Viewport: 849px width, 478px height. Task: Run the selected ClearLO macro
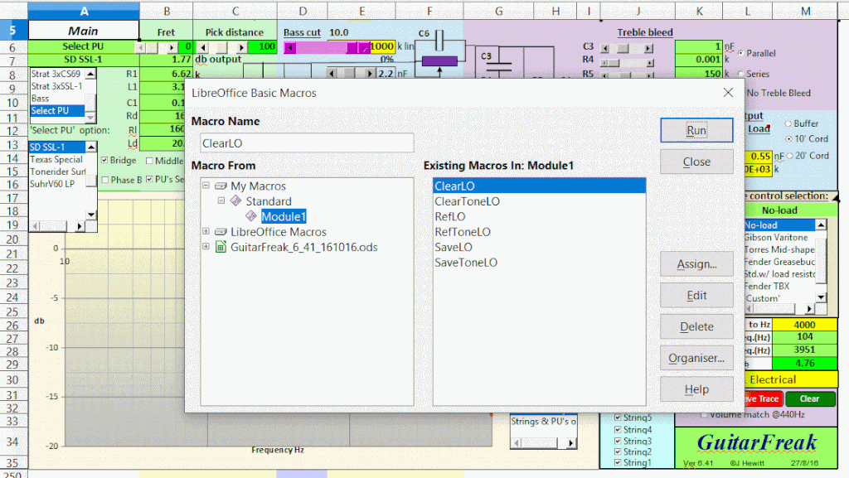coord(696,130)
